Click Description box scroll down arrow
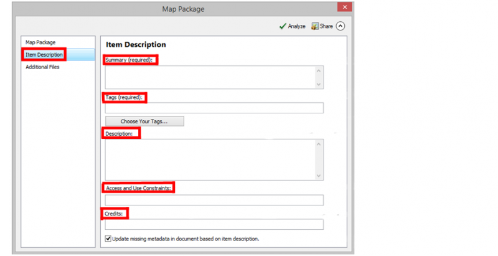The height and width of the screenshot is (256, 498). pos(319,176)
